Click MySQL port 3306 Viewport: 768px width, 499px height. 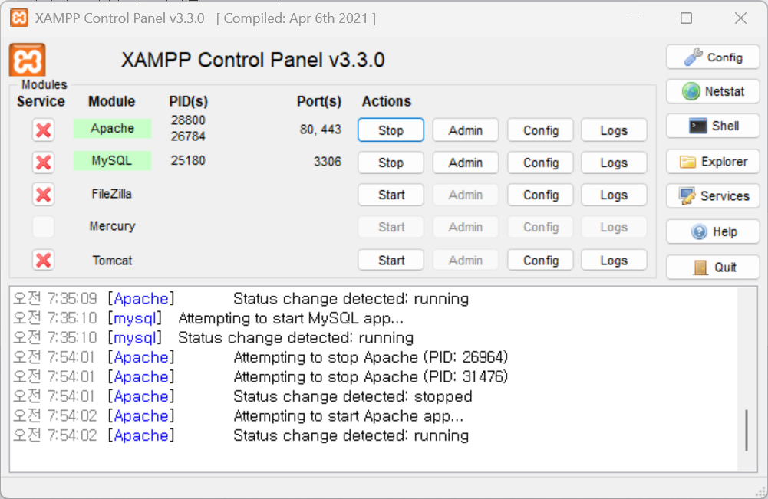coord(327,162)
